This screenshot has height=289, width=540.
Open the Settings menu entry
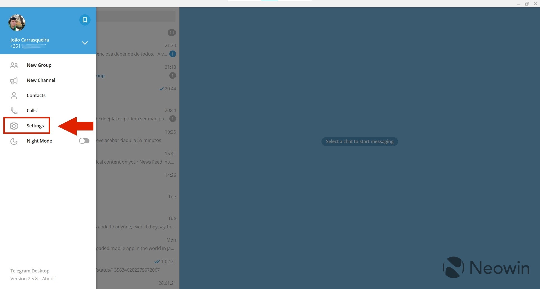click(35, 126)
